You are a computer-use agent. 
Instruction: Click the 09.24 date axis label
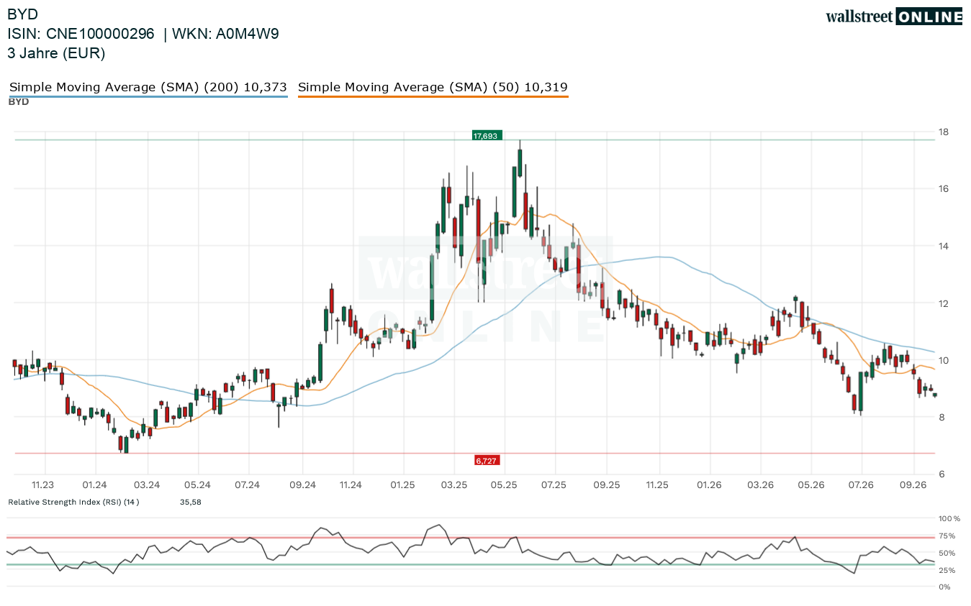coord(302,485)
